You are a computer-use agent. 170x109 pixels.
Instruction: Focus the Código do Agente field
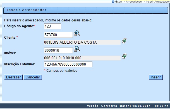tap(52, 26)
